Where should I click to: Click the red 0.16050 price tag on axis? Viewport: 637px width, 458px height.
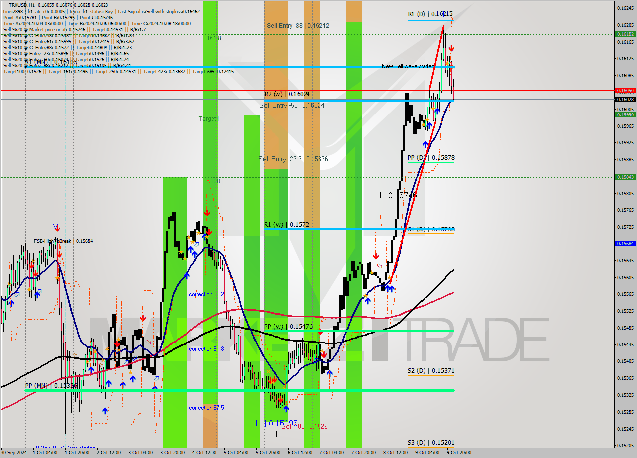pyautogui.click(x=625, y=91)
